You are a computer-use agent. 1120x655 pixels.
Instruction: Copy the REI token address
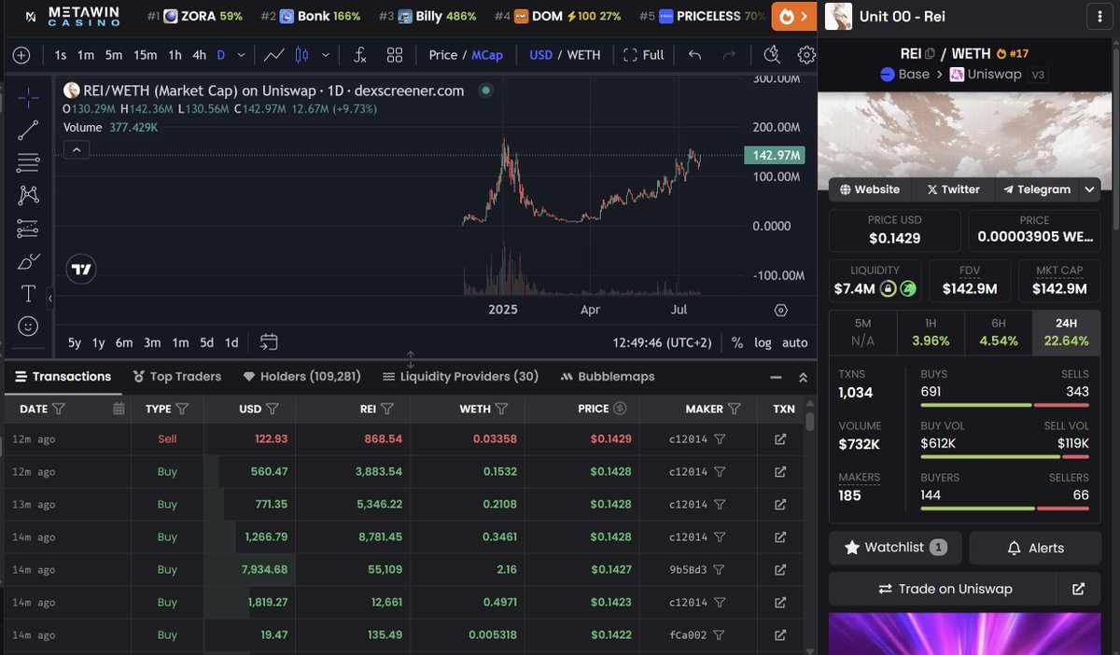pos(930,54)
